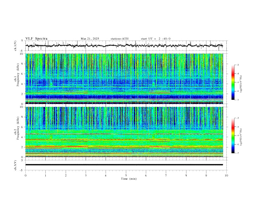Click the "-6" label on the lower color bar
The width and height of the screenshot is (255, 197).
[x=237, y=144]
